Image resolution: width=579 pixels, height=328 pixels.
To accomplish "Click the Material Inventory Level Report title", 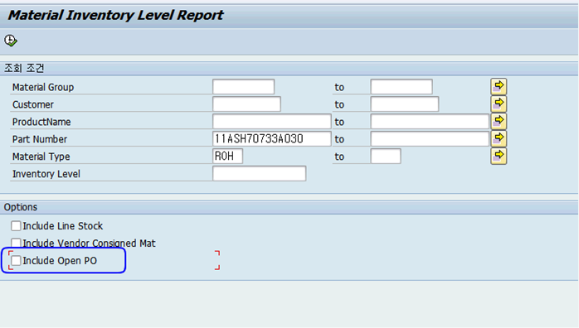I will point(115,15).
